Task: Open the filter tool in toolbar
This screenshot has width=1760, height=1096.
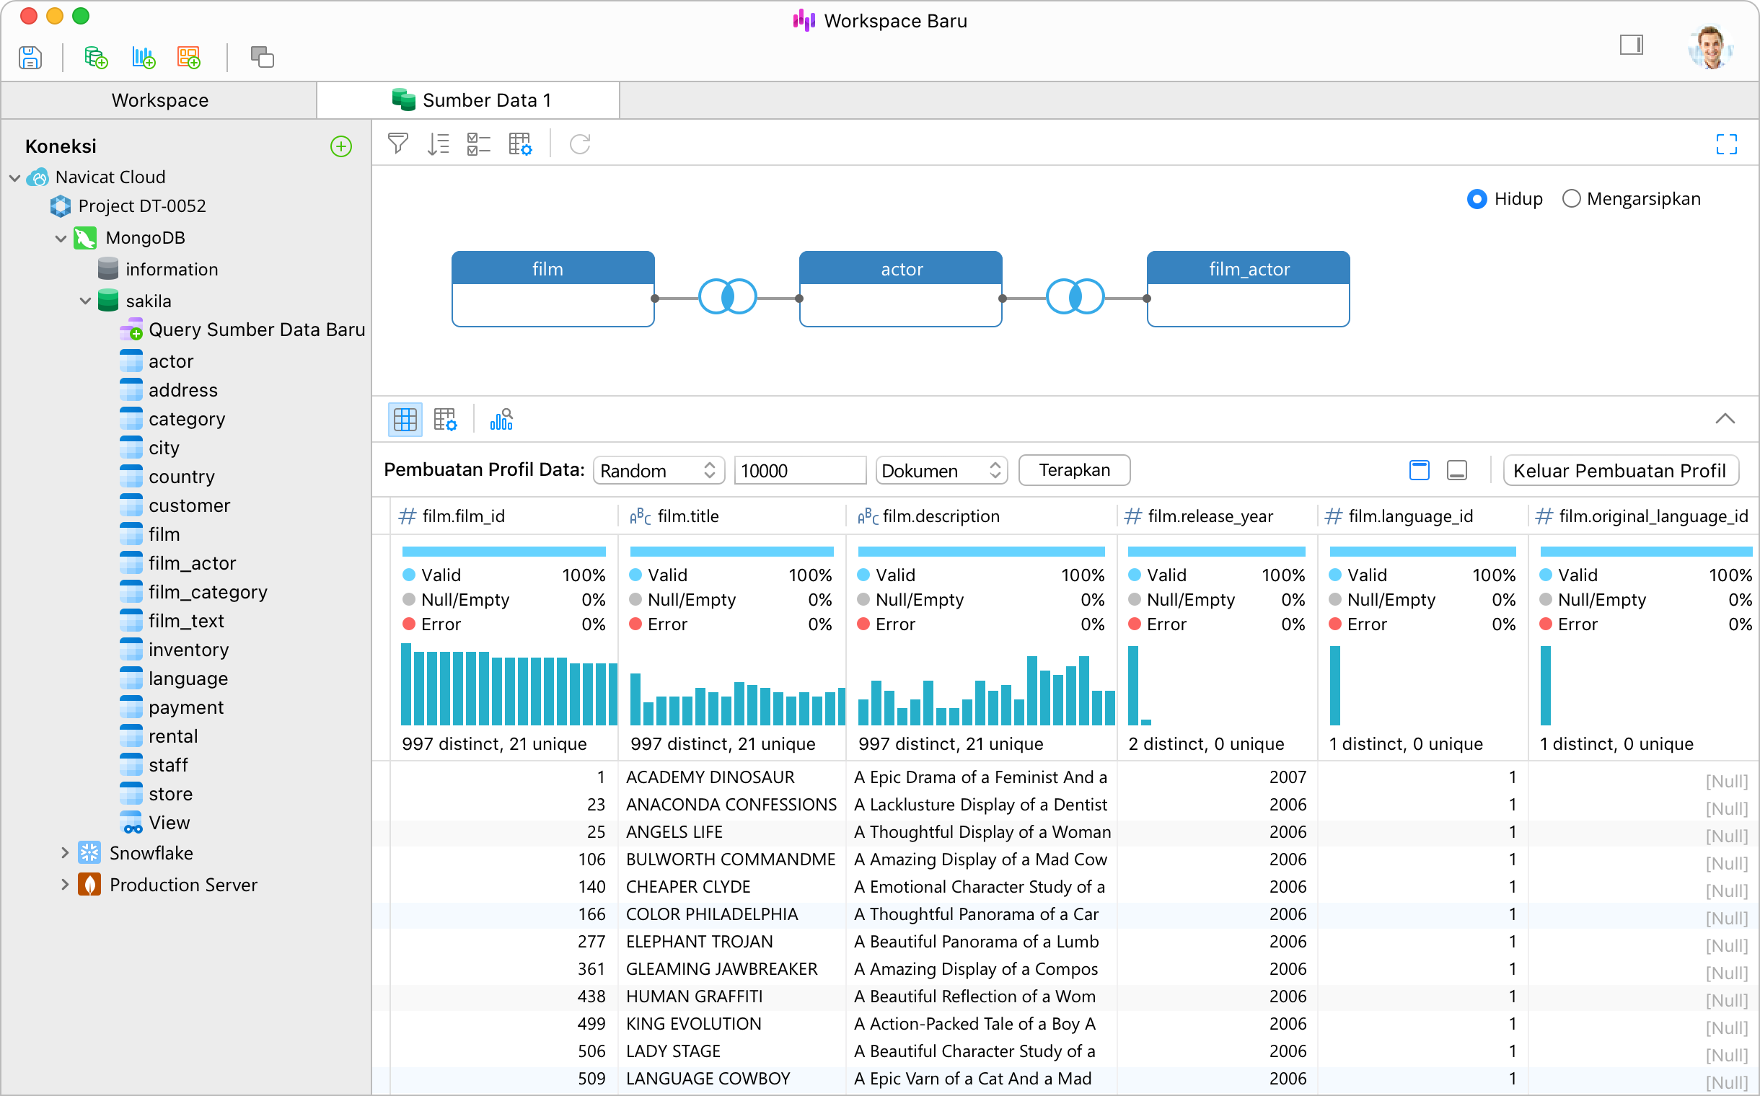Action: pyautogui.click(x=397, y=143)
